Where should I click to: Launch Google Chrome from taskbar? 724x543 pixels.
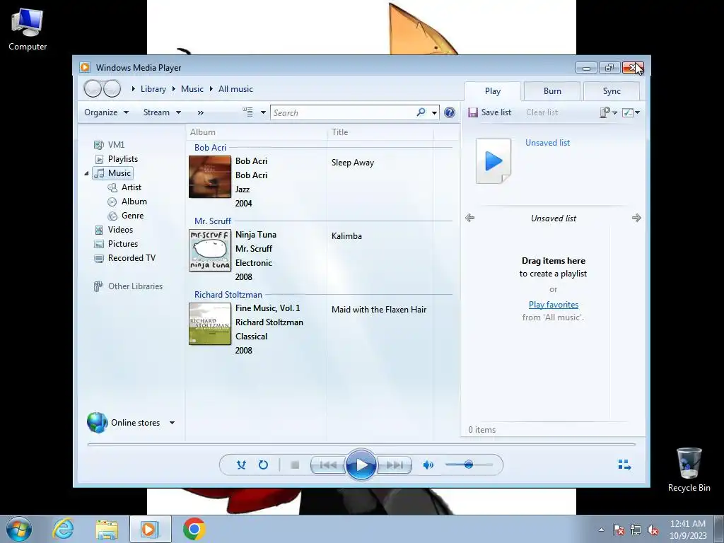pos(194,529)
